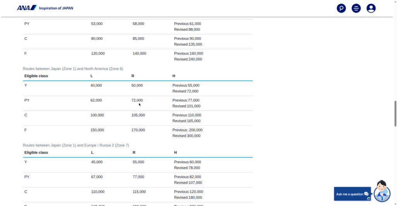Click text Revised:165,000

186,121
